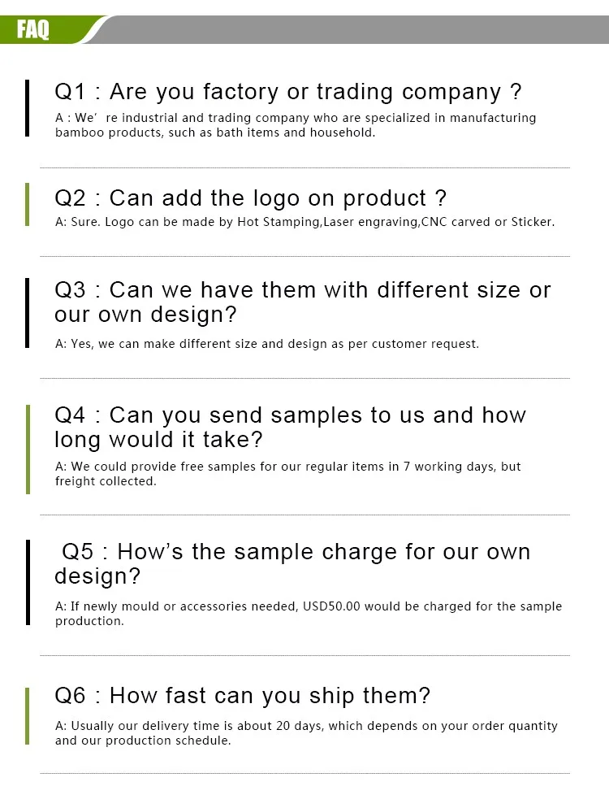Select the Q6 how fast ship question
Image resolution: width=609 pixels, height=795 pixels.
(x=242, y=696)
